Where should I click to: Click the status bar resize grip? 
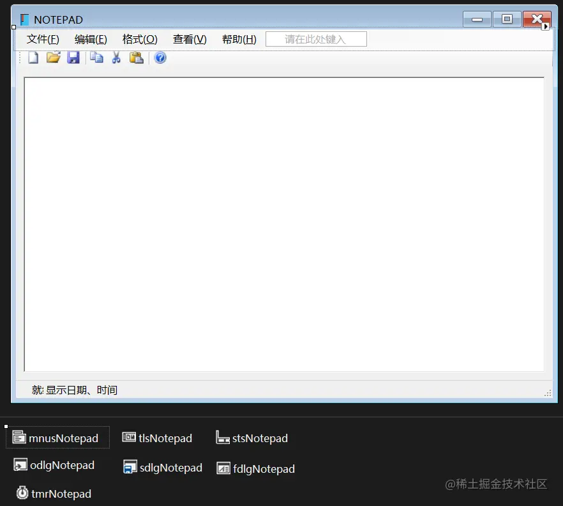pyautogui.click(x=548, y=393)
